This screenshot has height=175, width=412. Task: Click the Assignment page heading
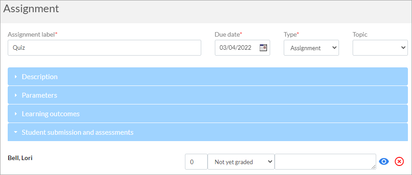(31, 9)
